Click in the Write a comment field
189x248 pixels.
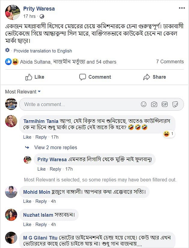click(x=78, y=104)
